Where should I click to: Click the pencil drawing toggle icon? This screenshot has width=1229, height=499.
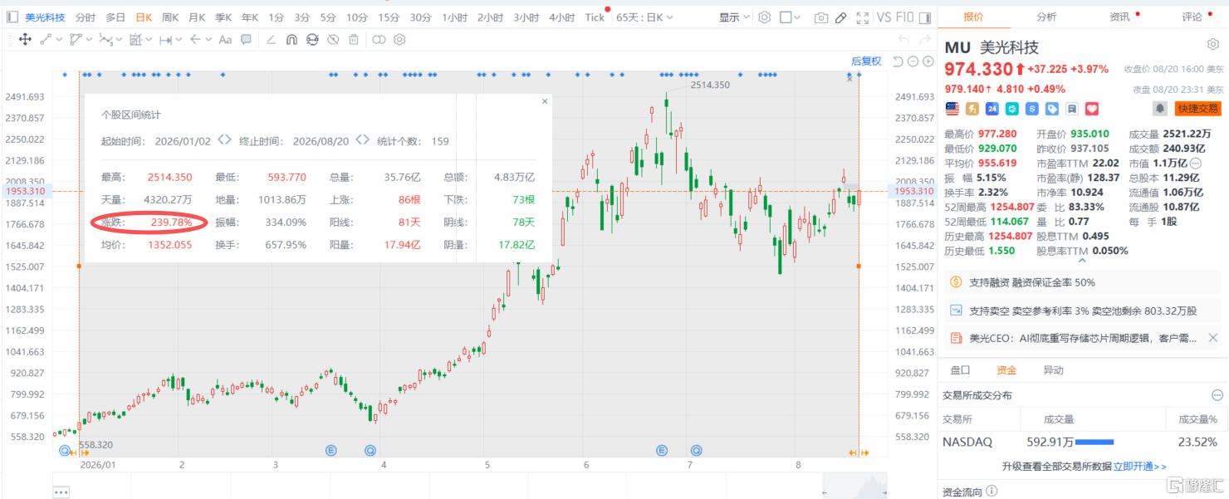point(841,17)
